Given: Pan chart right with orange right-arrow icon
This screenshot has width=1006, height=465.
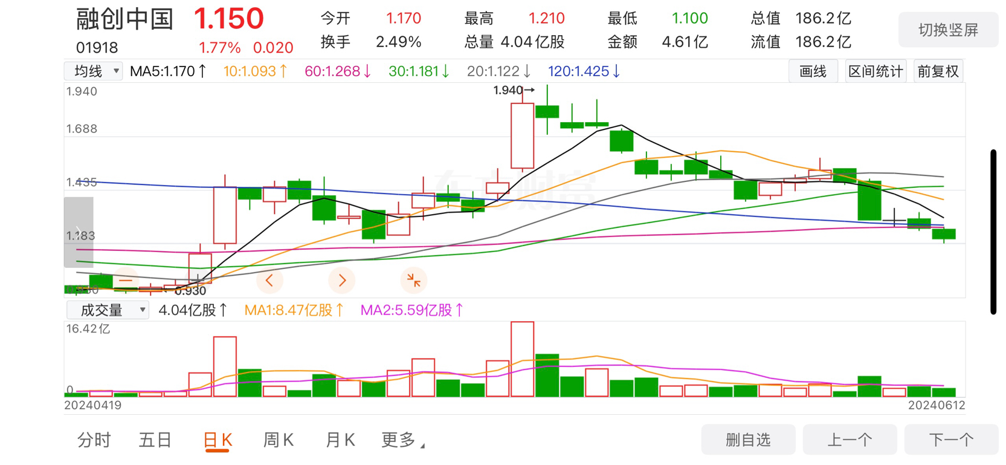Looking at the screenshot, I should coord(342,281).
